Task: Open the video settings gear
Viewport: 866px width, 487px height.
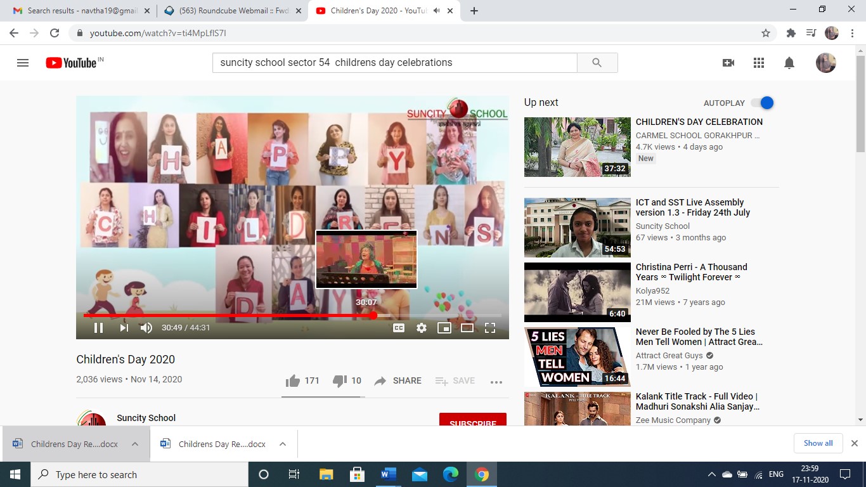Action: pyautogui.click(x=422, y=328)
